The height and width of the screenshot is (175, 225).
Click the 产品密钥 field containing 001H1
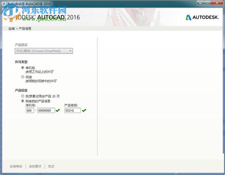tap(72, 110)
